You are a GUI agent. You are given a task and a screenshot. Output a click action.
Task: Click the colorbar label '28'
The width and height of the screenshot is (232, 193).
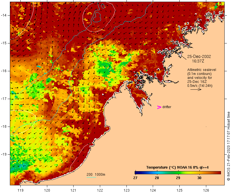click(x=157, y=178)
